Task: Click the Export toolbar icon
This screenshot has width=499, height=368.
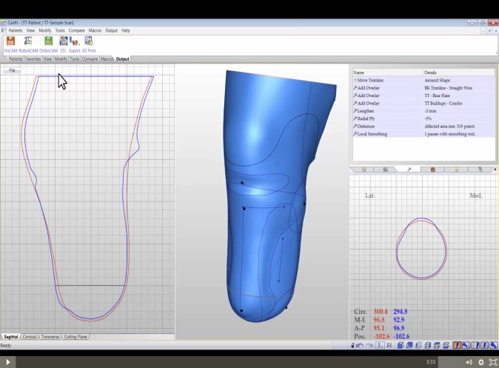Action: (x=75, y=42)
